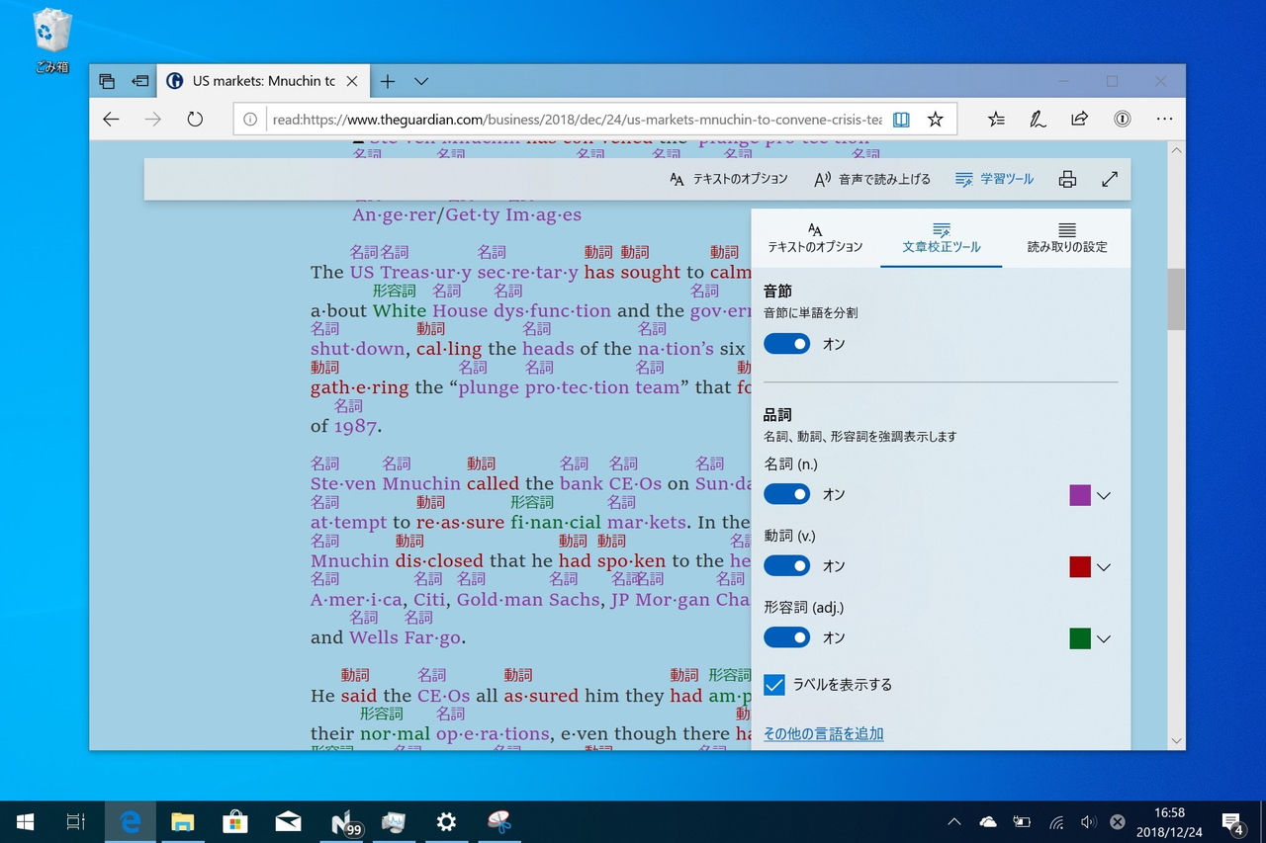The height and width of the screenshot is (843, 1266).
Task: Open a new tab
Action: point(388,81)
